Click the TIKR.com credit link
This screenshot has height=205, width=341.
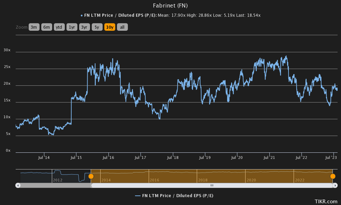point(326,201)
